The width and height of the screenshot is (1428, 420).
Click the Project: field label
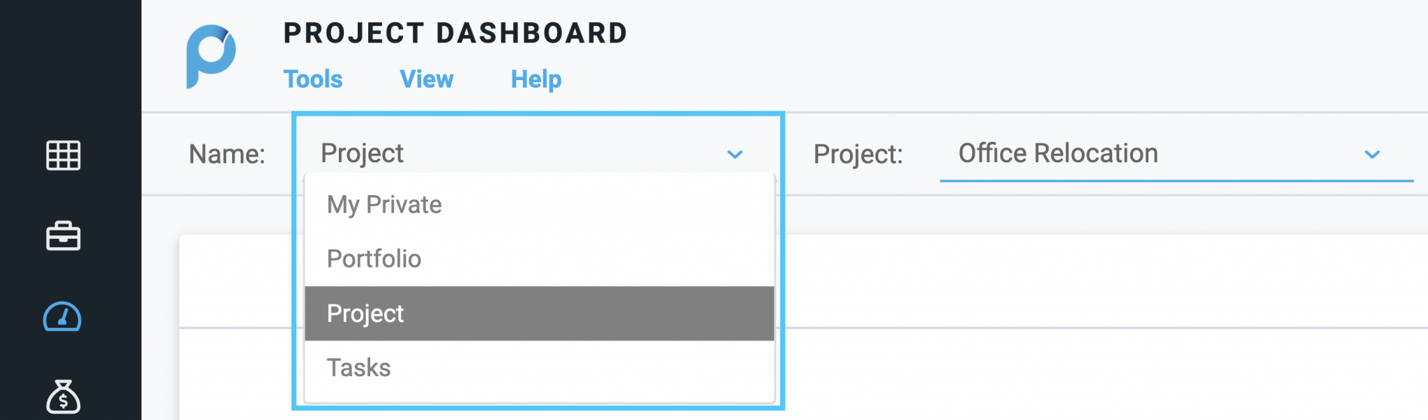pos(858,154)
